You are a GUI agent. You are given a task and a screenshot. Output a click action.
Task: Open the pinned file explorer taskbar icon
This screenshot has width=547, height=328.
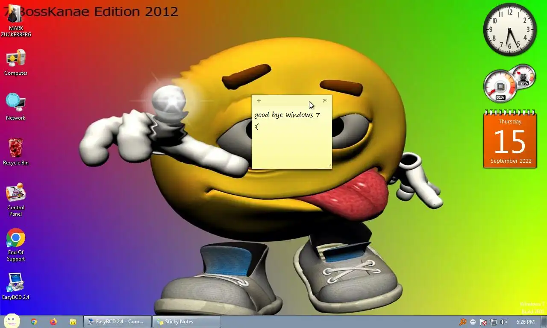pyautogui.click(x=73, y=322)
